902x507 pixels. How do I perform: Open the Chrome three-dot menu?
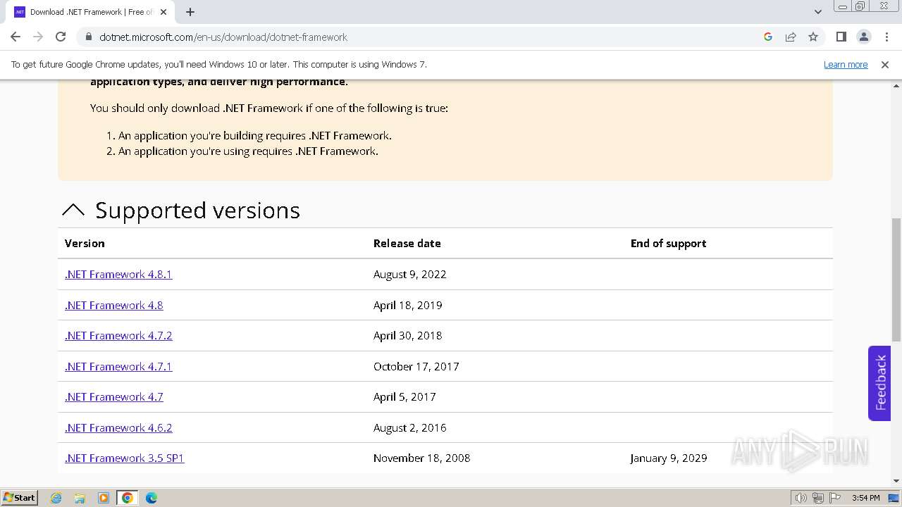point(886,37)
